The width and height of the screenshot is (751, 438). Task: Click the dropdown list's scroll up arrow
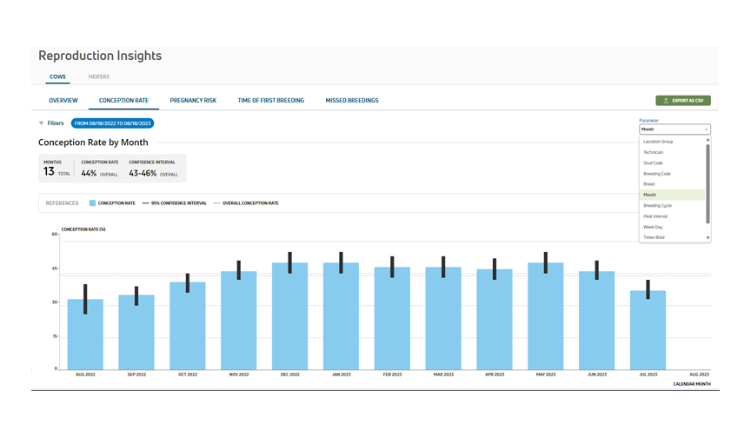click(708, 140)
